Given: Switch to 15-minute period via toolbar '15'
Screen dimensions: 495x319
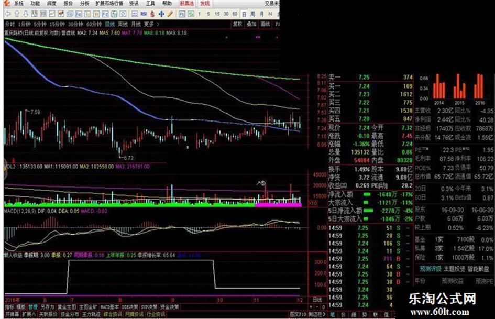Looking at the screenshot, I should 217,14.
